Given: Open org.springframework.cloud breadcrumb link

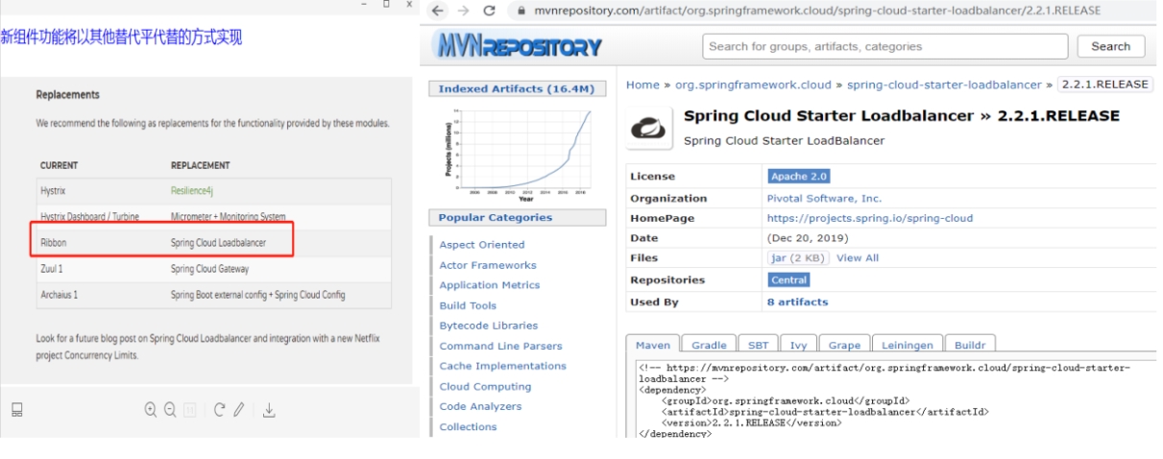Looking at the screenshot, I should pos(753,85).
